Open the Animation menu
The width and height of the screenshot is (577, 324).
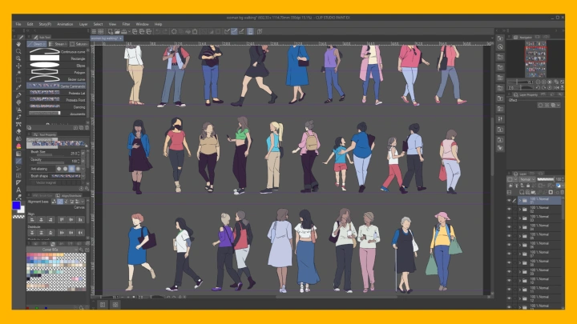[65, 24]
